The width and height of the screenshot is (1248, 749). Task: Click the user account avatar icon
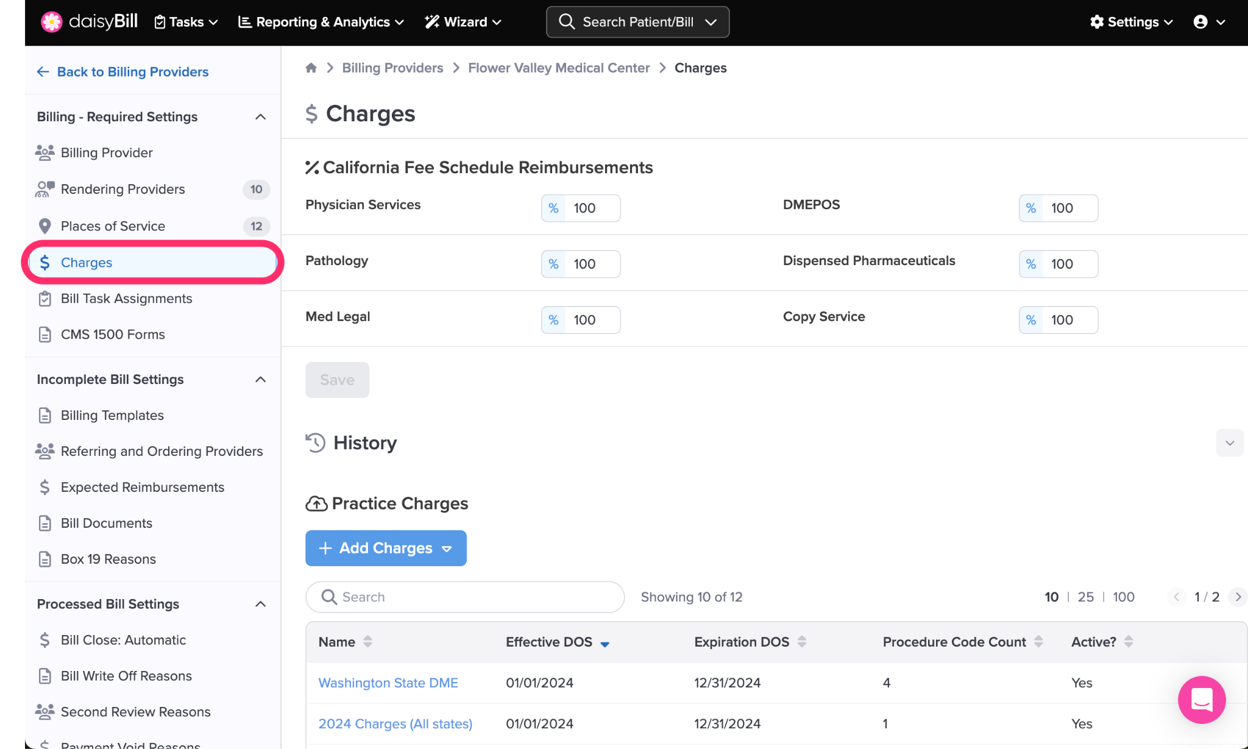coord(1200,22)
